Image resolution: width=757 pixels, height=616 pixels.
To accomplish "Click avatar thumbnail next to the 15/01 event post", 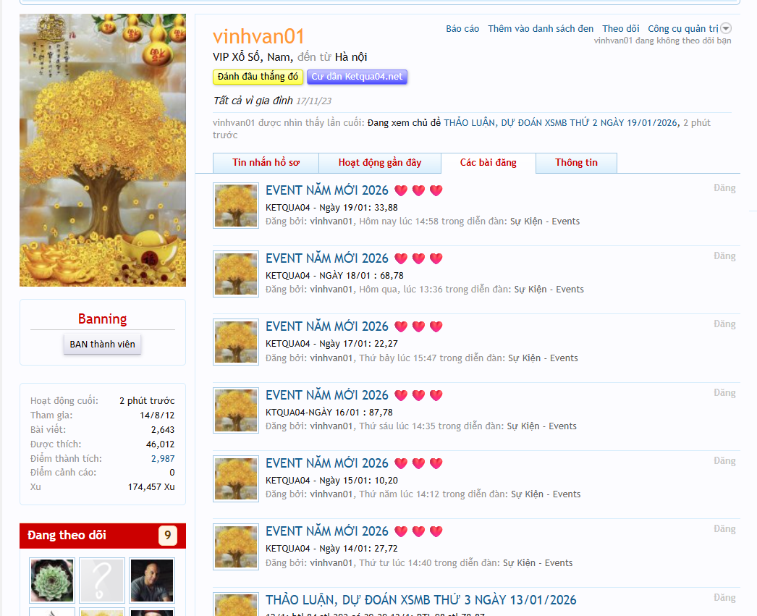I will coord(236,479).
